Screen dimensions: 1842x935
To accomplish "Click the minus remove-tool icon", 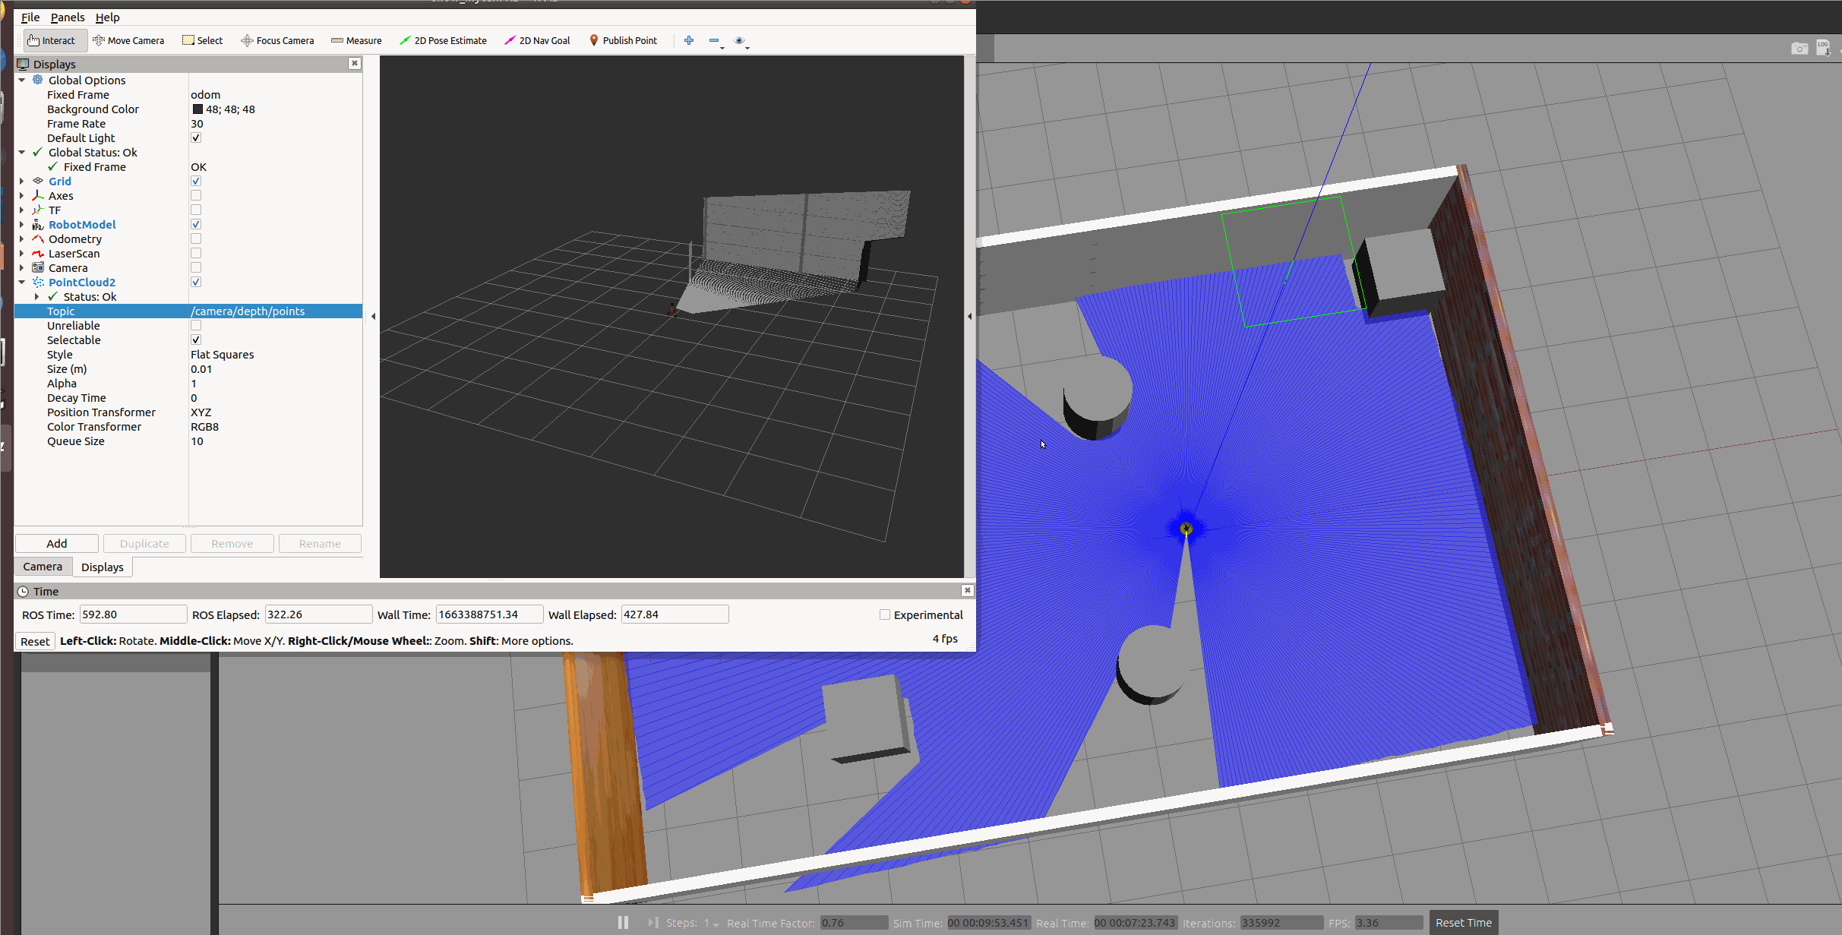I will point(714,40).
